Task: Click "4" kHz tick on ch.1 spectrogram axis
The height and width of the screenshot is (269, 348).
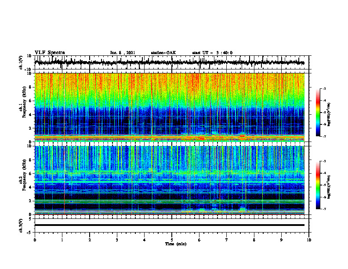Action: pos(30,115)
